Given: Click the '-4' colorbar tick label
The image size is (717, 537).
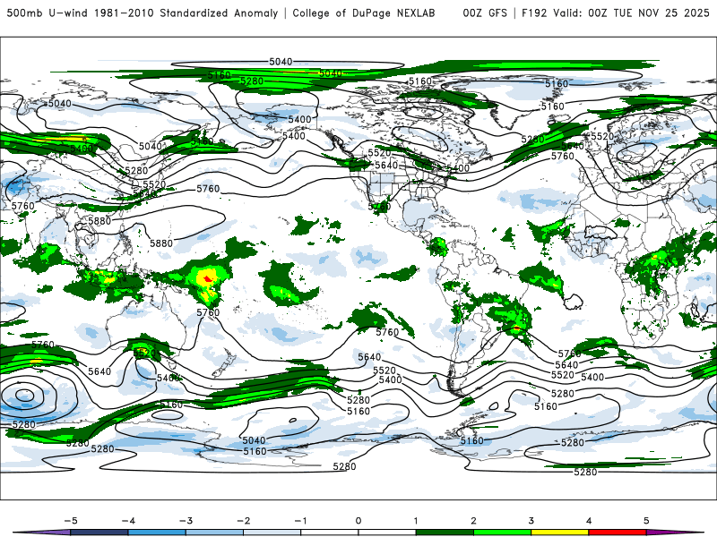Looking at the screenshot, I should coord(128,521).
